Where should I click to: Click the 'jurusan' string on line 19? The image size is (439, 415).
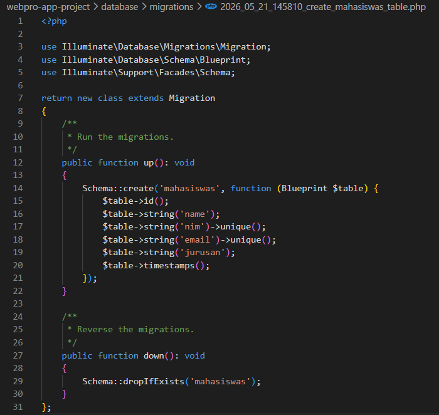click(203, 253)
